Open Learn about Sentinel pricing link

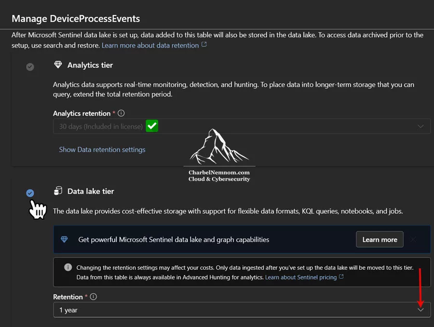click(x=300, y=277)
